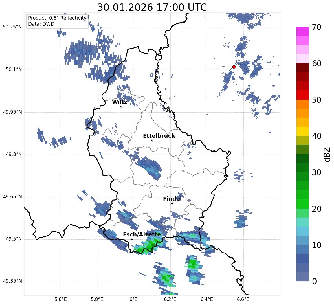This screenshot has width=334, height=305.
Task: Click the colorbar label 30
Action: click(317, 172)
